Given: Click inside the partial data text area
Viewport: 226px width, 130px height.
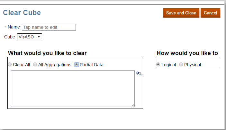Looking at the screenshot, I should coord(73,88).
